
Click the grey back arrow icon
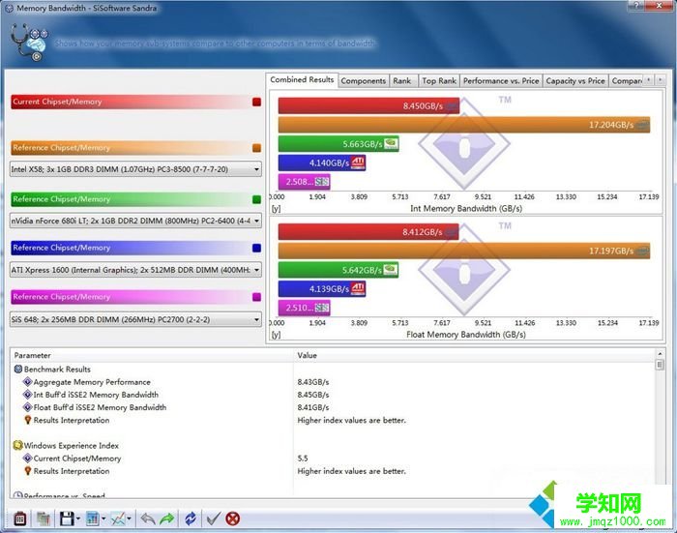[x=148, y=518]
